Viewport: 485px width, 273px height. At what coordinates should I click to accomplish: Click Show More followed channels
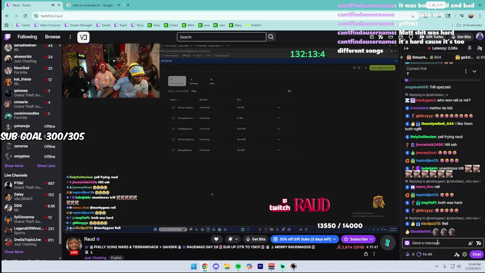coord(14,166)
